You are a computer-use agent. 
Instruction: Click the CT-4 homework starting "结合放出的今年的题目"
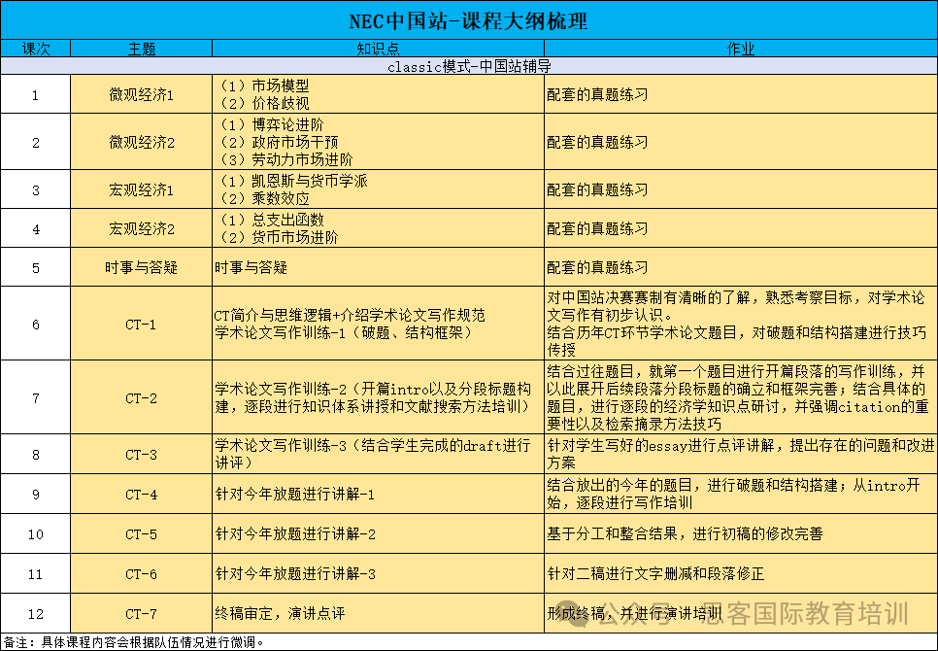(741, 495)
